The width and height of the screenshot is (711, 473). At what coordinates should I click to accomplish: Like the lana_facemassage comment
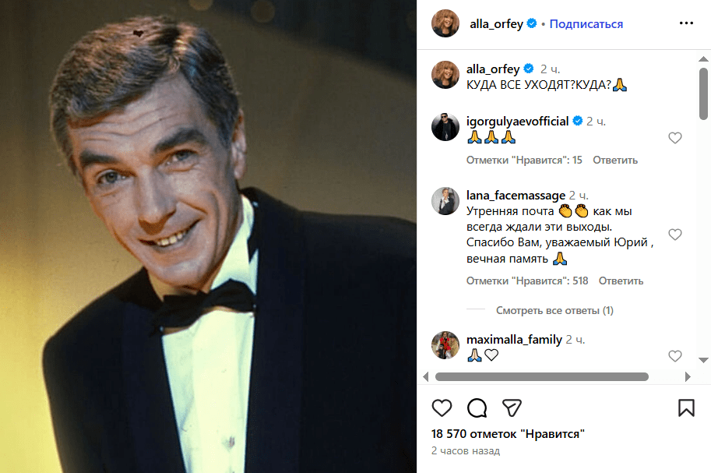click(x=675, y=235)
